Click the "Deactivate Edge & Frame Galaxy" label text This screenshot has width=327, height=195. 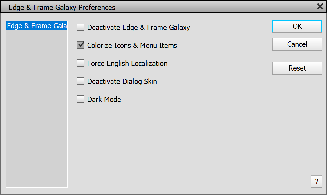[x=139, y=28]
